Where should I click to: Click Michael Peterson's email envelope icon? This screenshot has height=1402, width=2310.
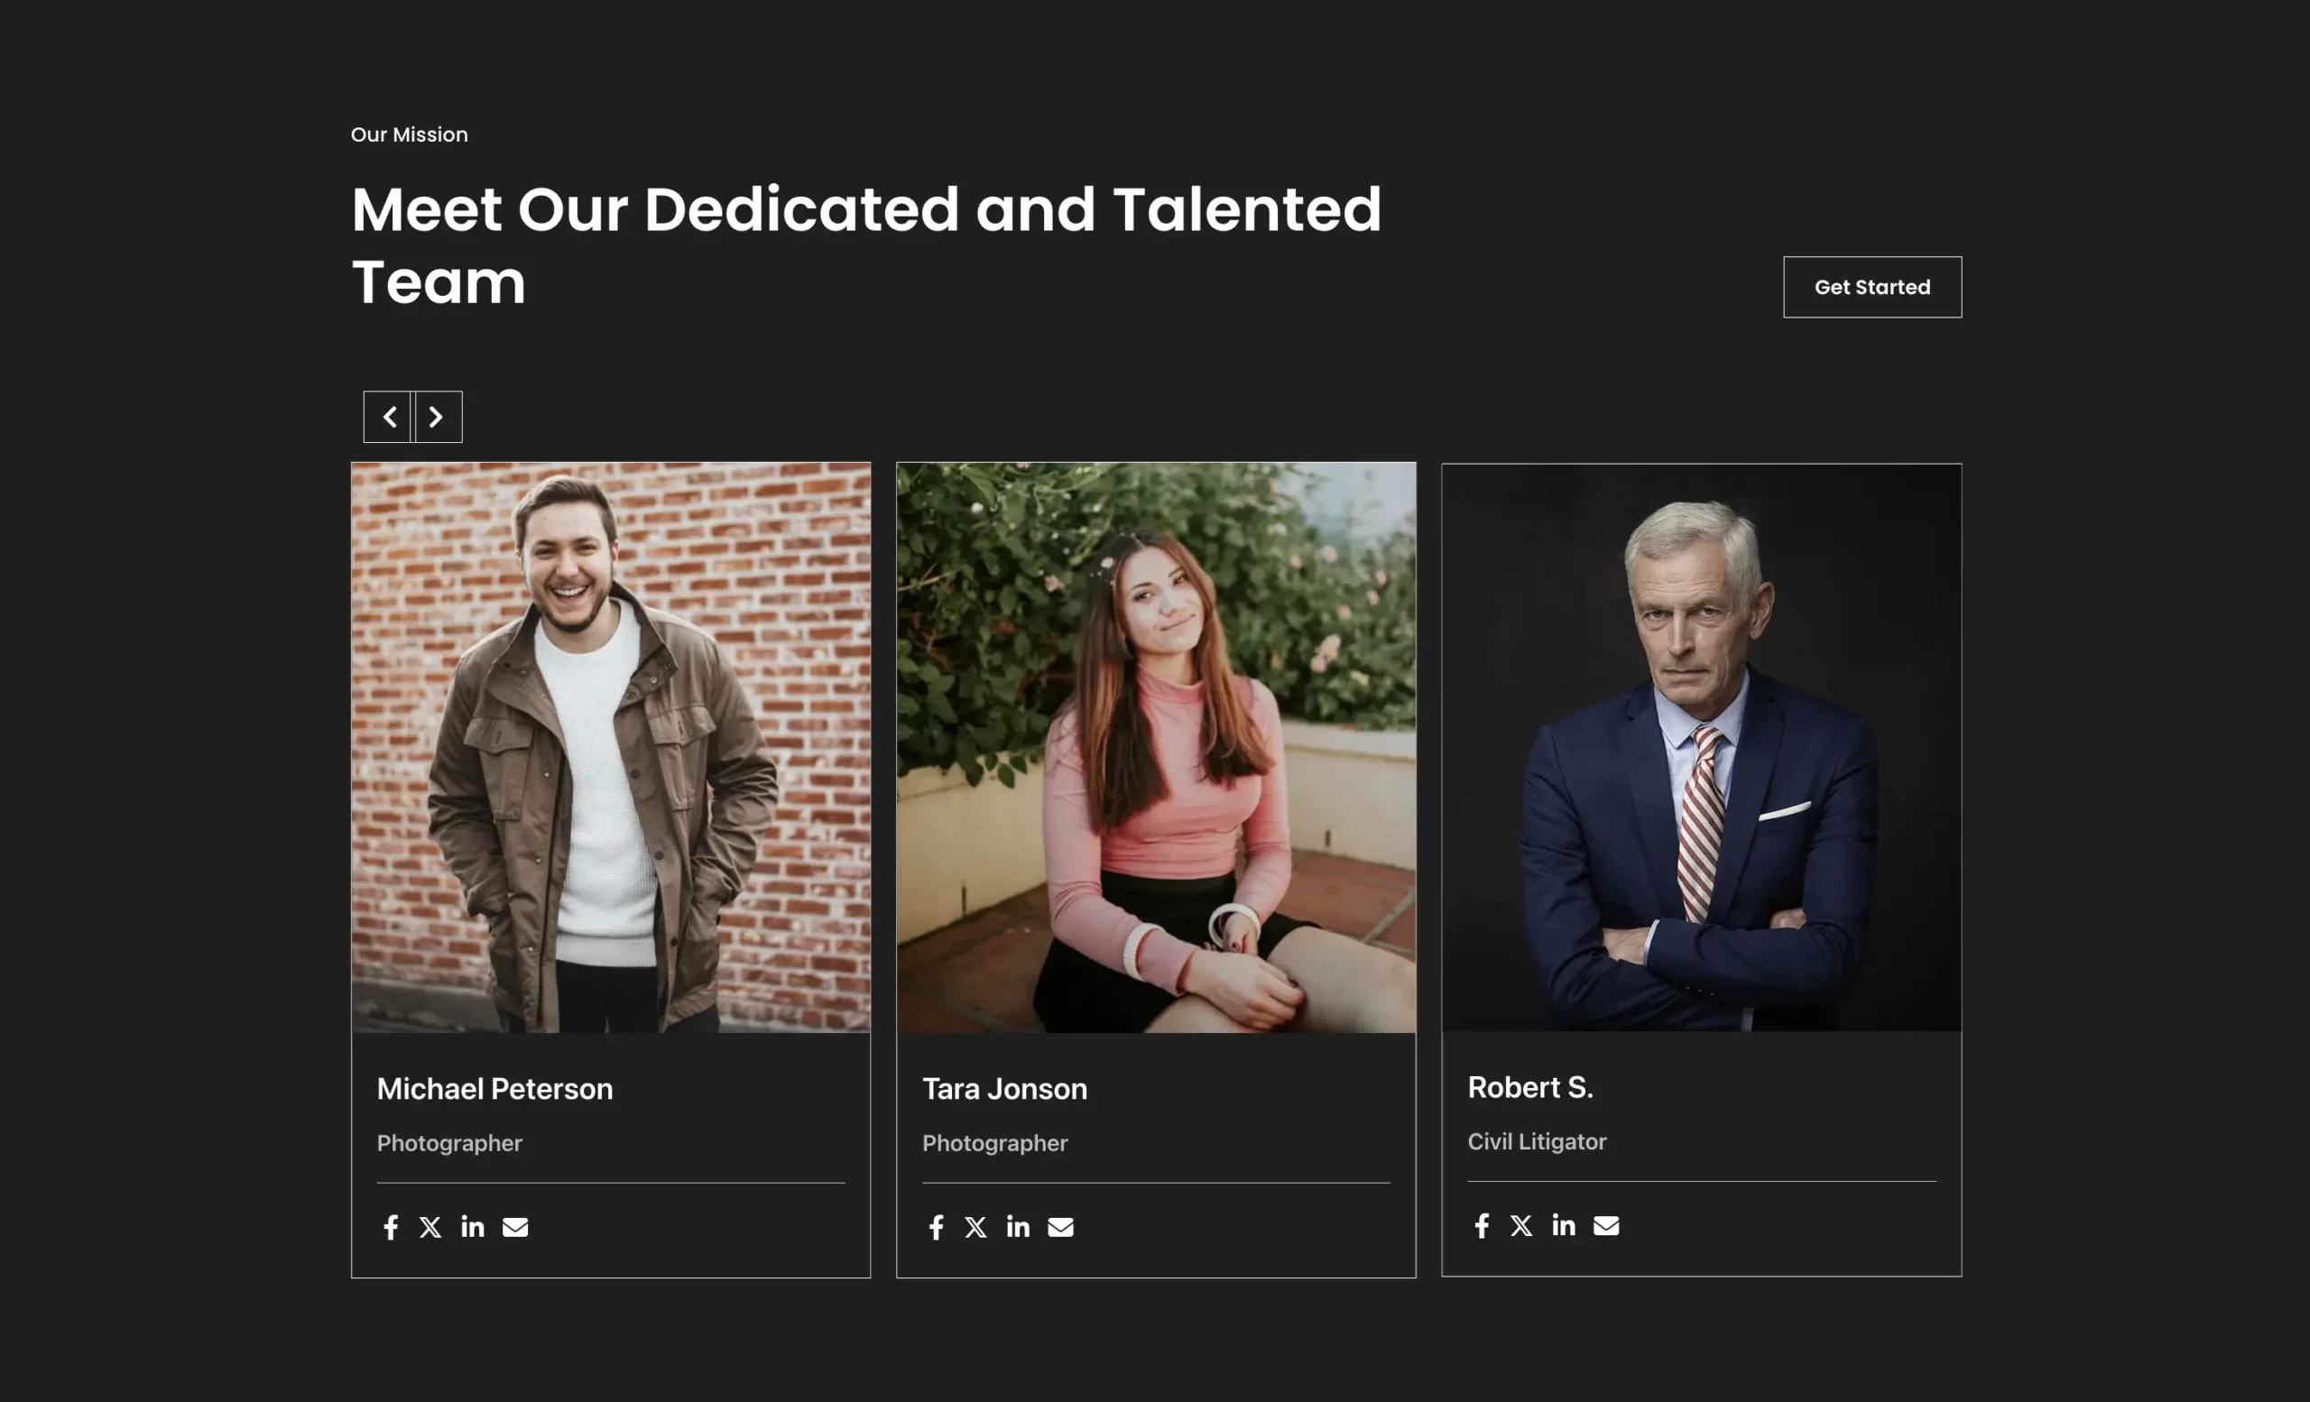coord(514,1227)
